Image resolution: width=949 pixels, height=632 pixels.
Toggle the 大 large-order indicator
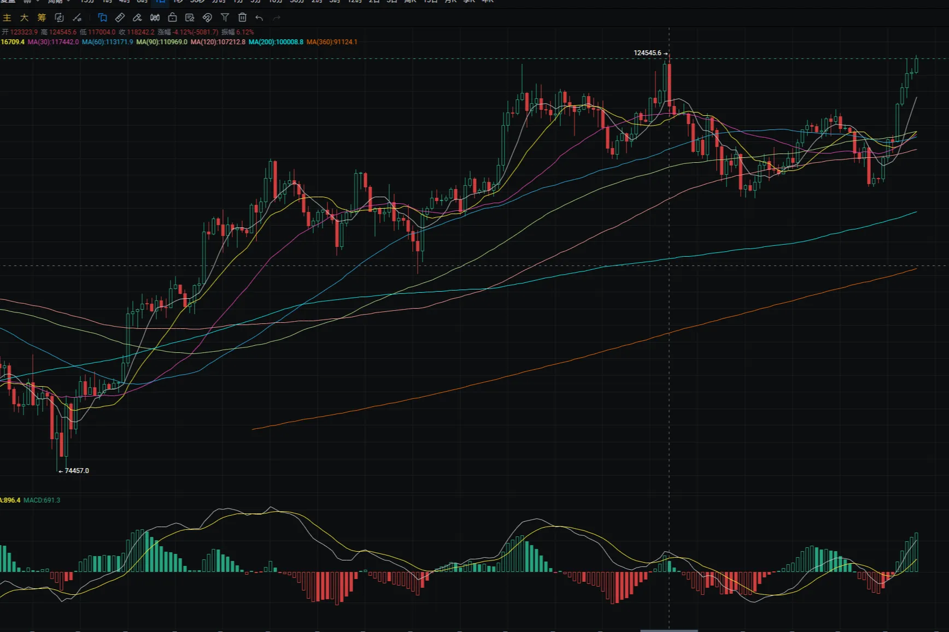point(24,17)
